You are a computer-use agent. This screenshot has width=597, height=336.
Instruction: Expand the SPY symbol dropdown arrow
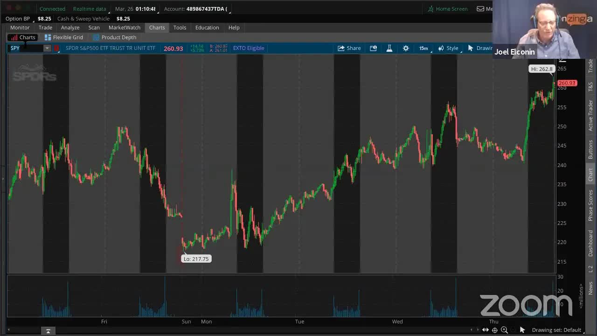47,48
